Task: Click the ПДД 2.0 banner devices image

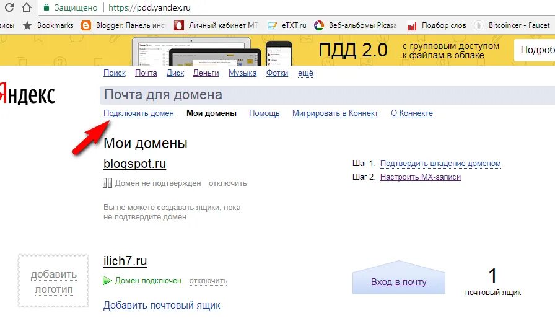Action: (212, 51)
